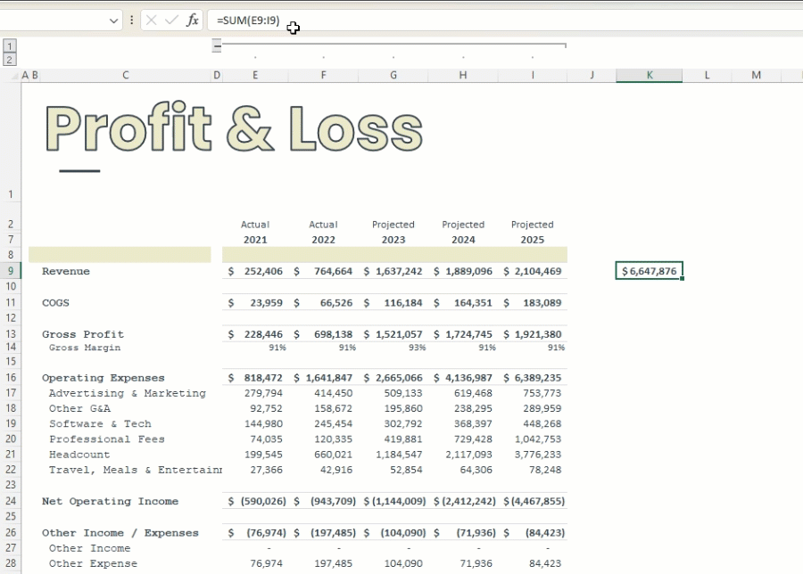Click the COGS label cell

point(55,303)
